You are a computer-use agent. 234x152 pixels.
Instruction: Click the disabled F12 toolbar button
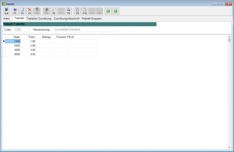99,11
